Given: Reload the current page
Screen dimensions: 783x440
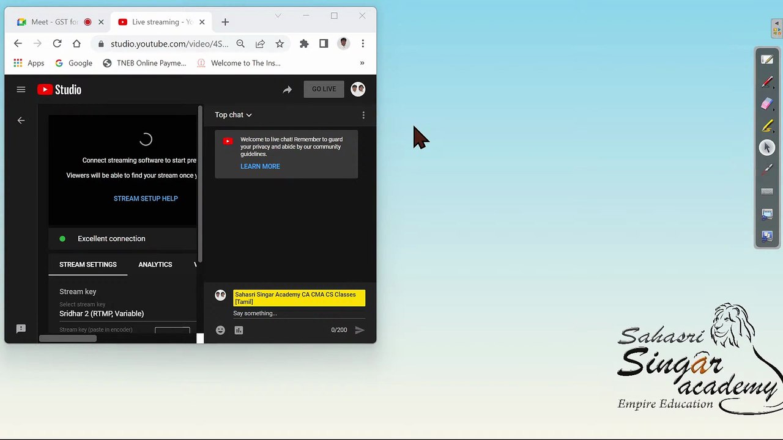Looking at the screenshot, I should (57, 43).
